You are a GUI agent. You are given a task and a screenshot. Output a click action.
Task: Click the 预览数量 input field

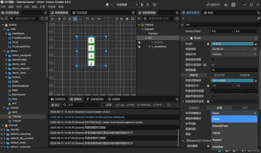tap(234, 70)
